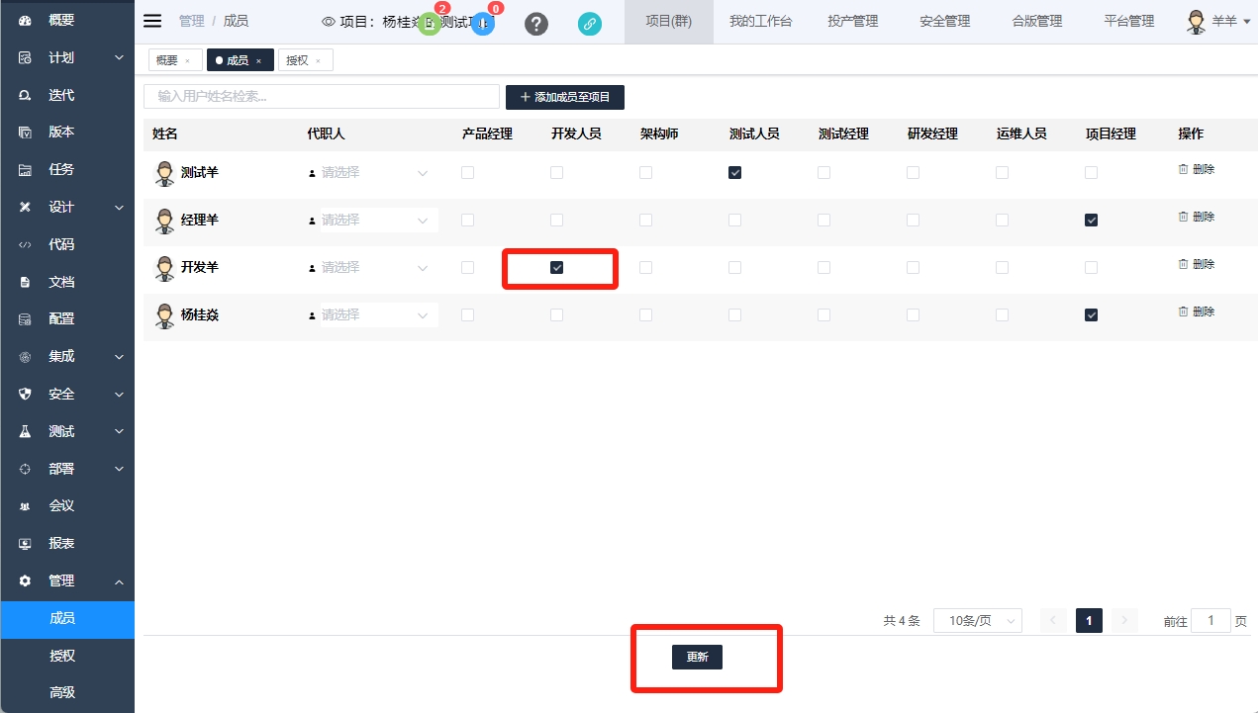Switch to 投产管理 top tab
This screenshot has height=713, width=1258.
pyautogui.click(x=853, y=21)
